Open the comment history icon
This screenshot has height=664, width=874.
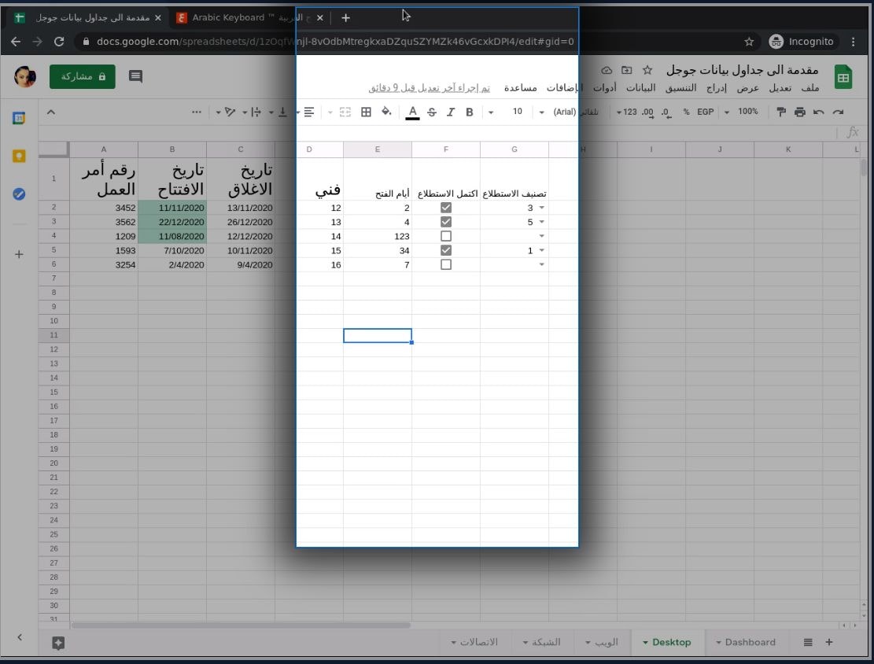coord(135,76)
